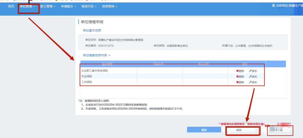303x138 pixels.
Task: Click 终止年月 cell for 失业保险
Action: pos(205,76)
